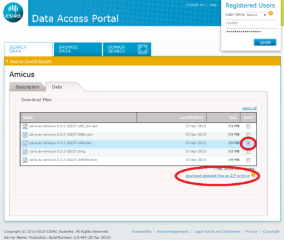Click file icon for x86.exe

(x=25, y=143)
